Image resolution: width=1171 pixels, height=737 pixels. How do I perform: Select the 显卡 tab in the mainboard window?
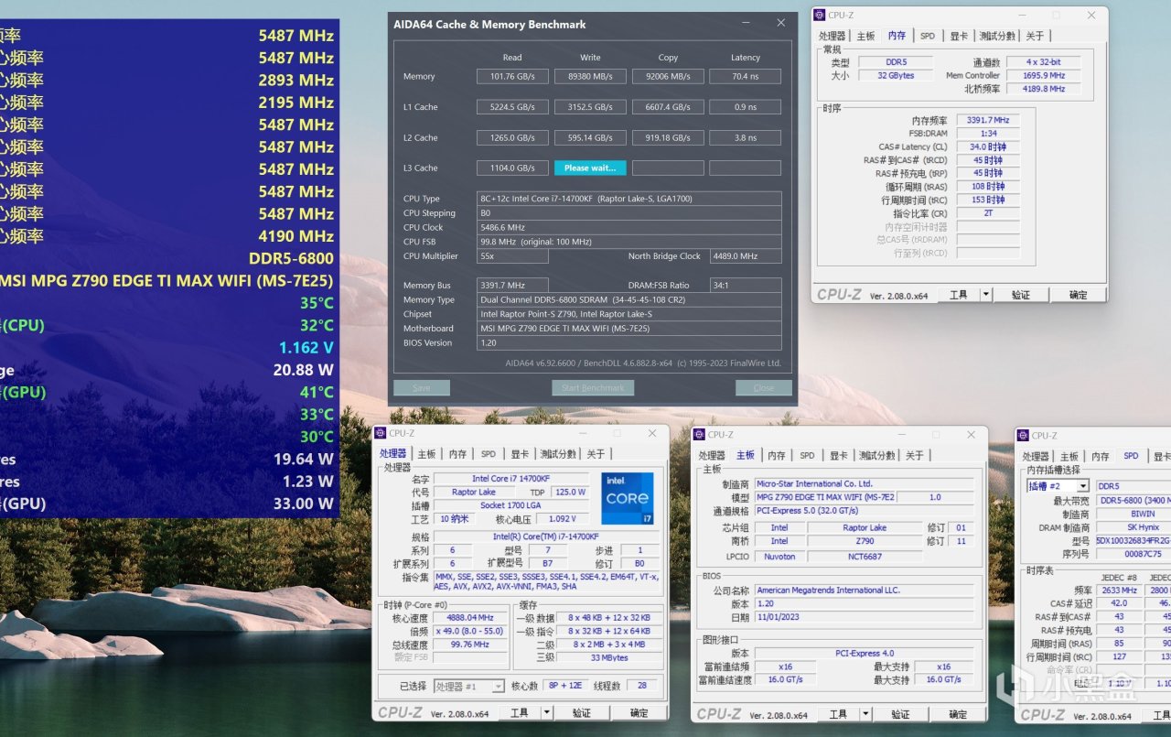[838, 455]
